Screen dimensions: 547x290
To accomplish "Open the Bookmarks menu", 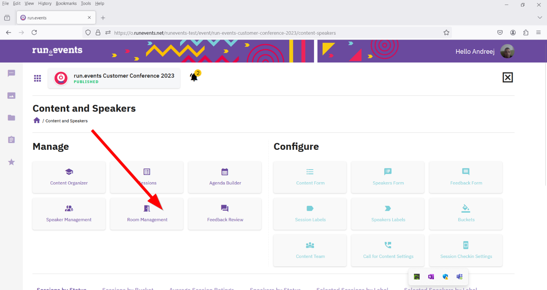I will point(66,3).
